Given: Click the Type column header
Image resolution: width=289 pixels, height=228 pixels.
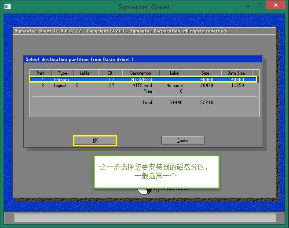Looking at the screenshot, I should pos(62,73).
